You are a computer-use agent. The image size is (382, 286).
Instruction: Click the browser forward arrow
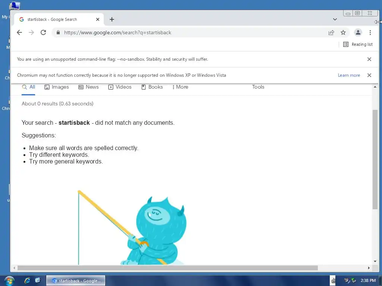pos(31,32)
